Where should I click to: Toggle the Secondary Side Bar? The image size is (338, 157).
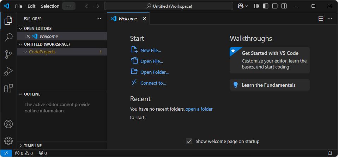click(284, 6)
